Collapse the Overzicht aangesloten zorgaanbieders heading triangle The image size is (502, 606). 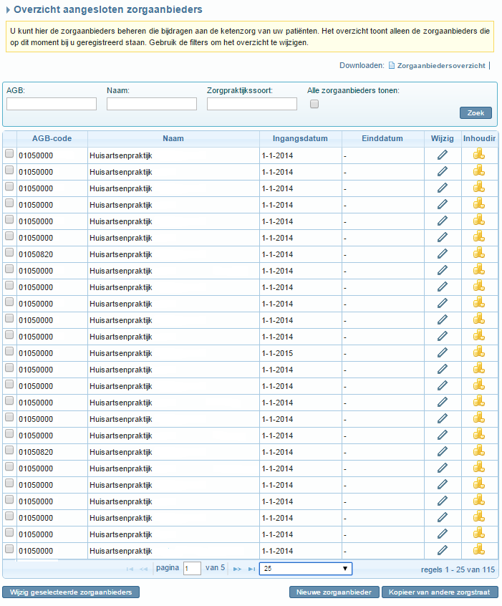(x=8, y=9)
